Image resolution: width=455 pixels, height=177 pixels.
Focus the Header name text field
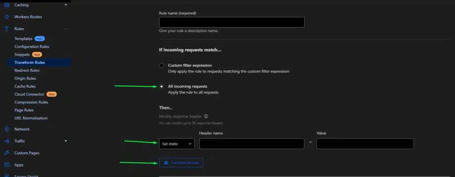pyautogui.click(x=251, y=144)
